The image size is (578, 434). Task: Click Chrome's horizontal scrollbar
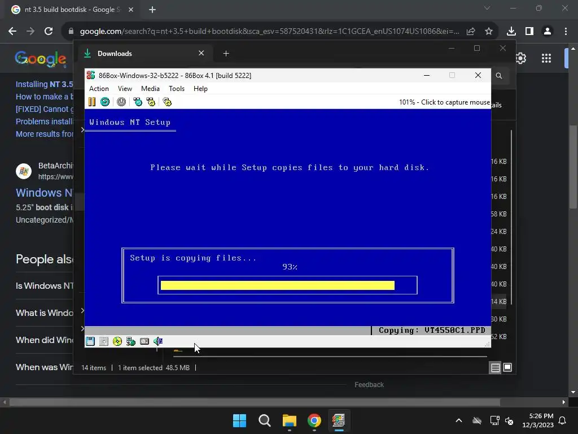coord(255,402)
